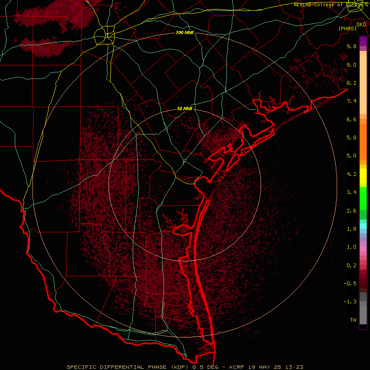Click the 5.8 value on the color scale
370x370 pixels.
[x=351, y=138]
